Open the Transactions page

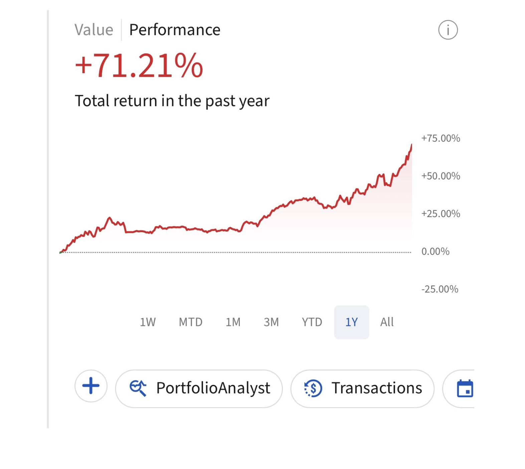click(376, 388)
